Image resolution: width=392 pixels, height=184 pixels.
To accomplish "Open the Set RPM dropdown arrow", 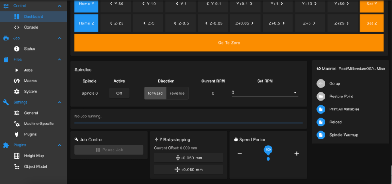I will pos(295,93).
